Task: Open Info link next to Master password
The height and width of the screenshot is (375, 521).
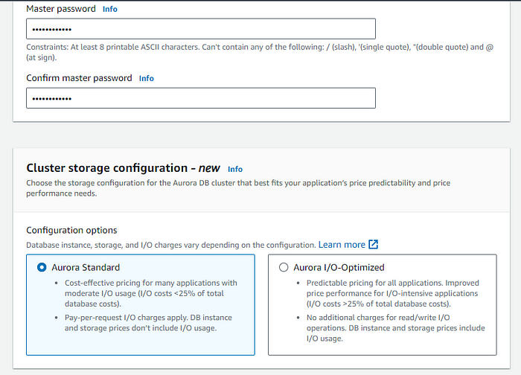Action: [109, 9]
